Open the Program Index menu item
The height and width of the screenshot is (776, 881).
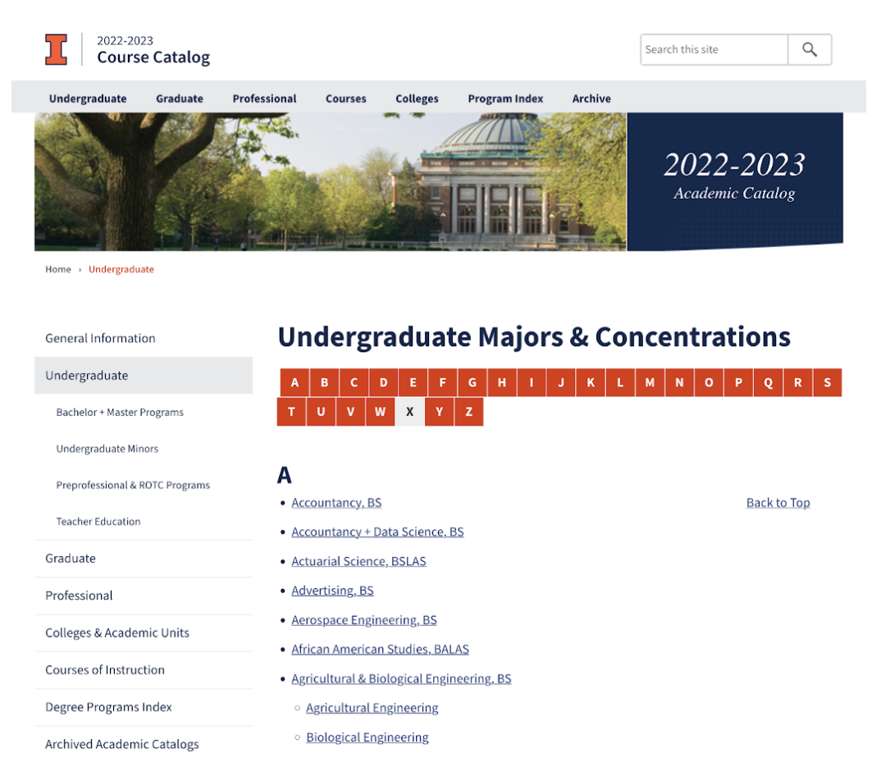click(x=505, y=98)
